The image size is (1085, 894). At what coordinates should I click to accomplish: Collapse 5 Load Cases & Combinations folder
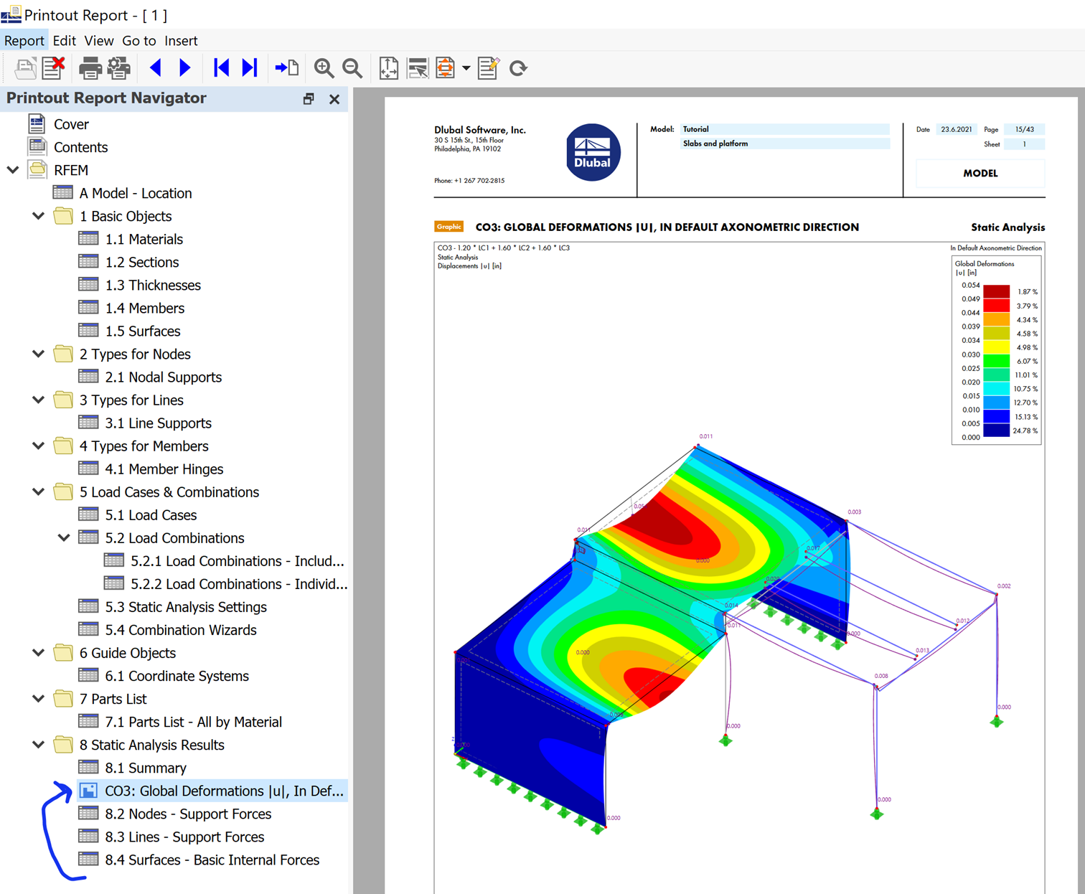point(39,491)
